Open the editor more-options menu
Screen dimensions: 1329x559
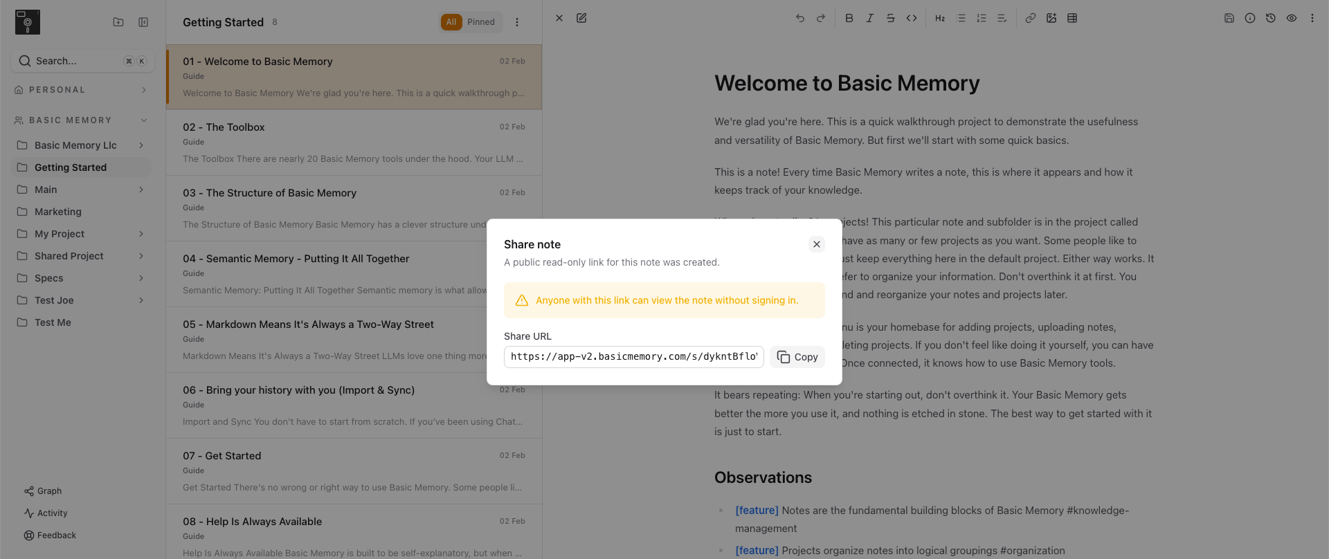1312,19
